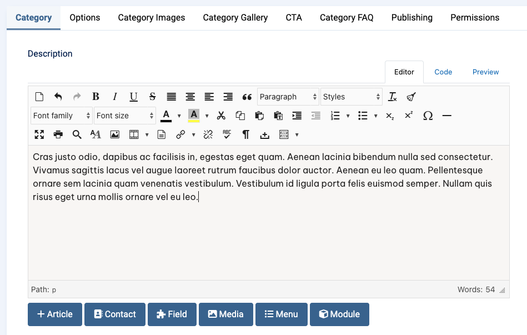
Task: Open the Publishing tab
Action: tap(411, 18)
